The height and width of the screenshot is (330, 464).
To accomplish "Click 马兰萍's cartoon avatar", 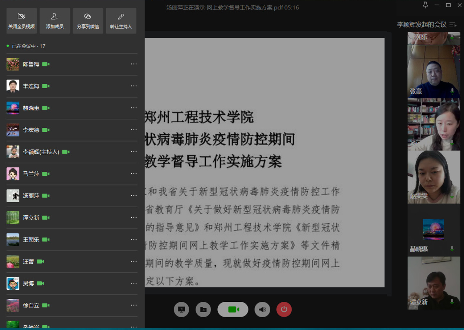I will pyautogui.click(x=13, y=174).
